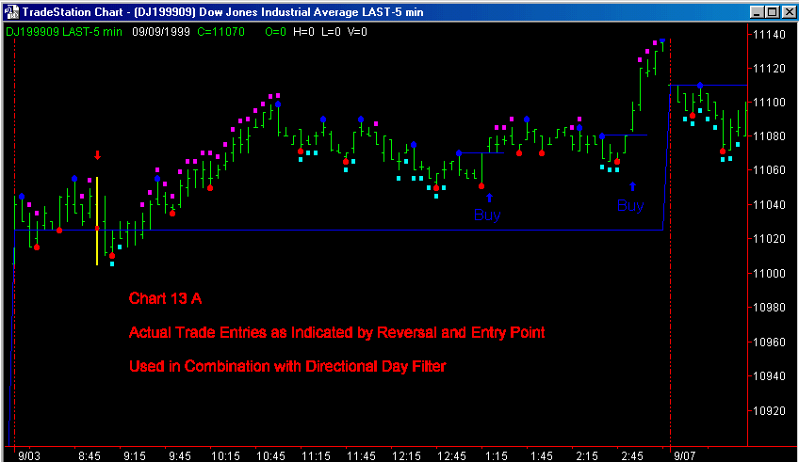Viewport: 799px width, 462px height.
Task: Click the 1:45 time axis label
Action: (542, 456)
